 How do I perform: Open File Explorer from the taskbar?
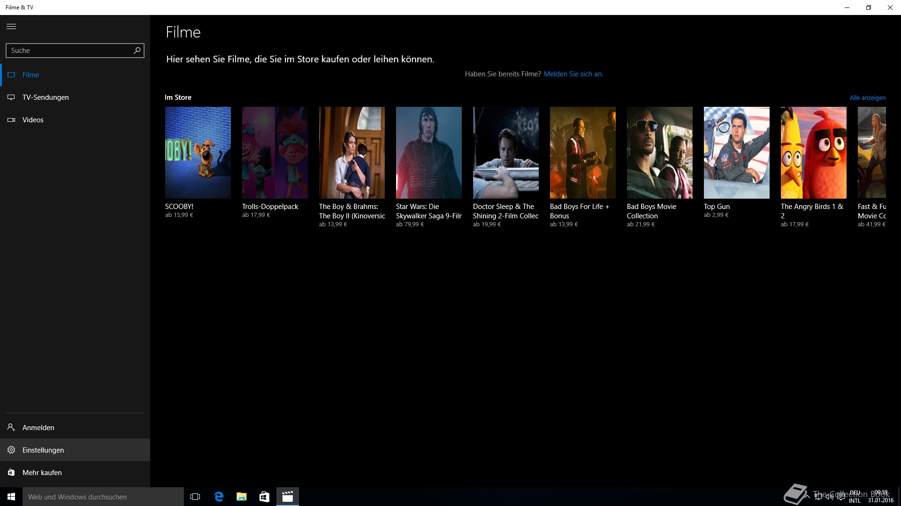click(x=242, y=497)
